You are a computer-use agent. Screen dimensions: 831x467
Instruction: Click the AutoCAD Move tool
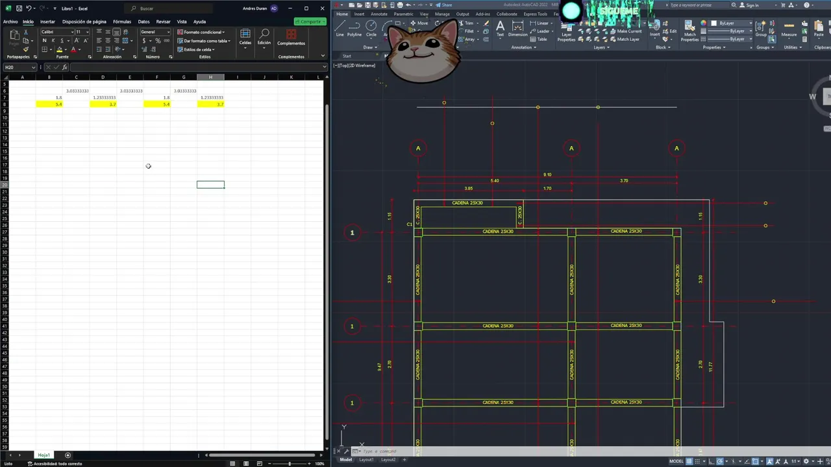coord(419,23)
